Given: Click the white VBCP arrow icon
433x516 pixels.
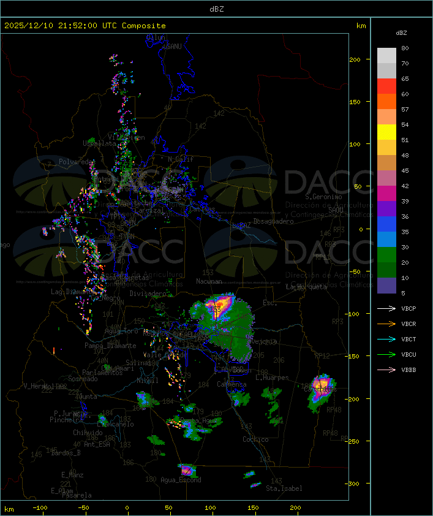Looking at the screenshot, I should (x=386, y=308).
